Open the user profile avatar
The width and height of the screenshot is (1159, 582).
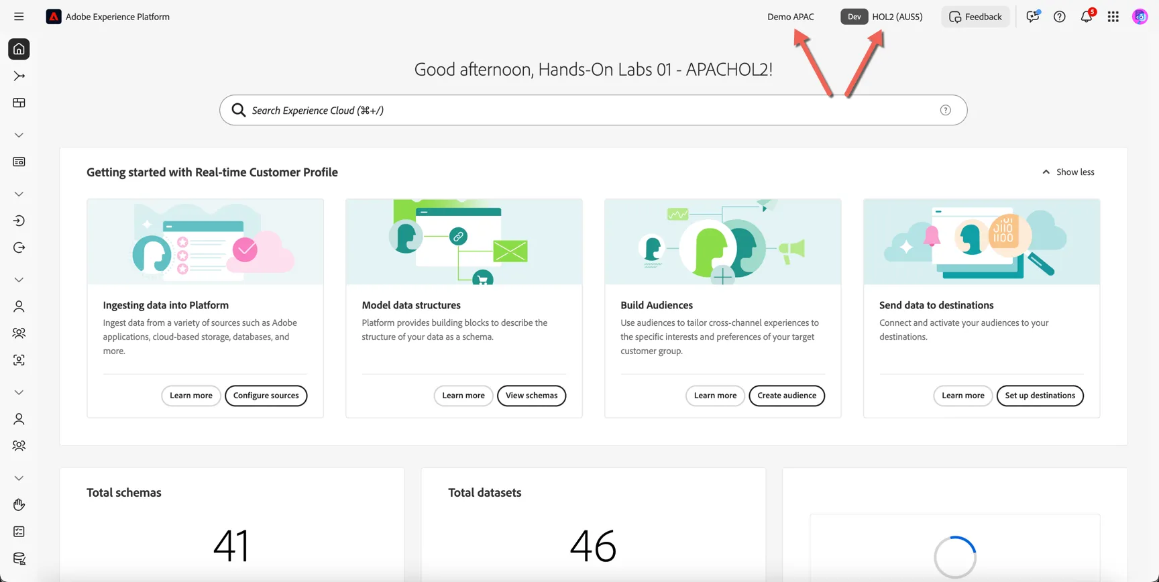coord(1140,17)
